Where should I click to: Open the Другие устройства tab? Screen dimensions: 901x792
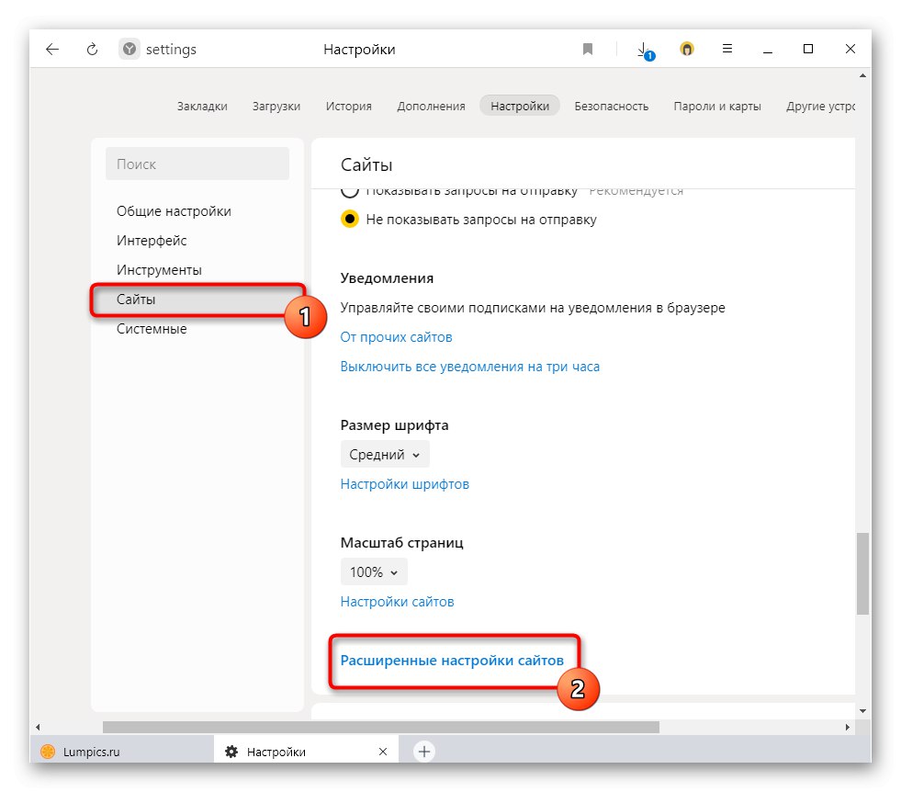(820, 107)
